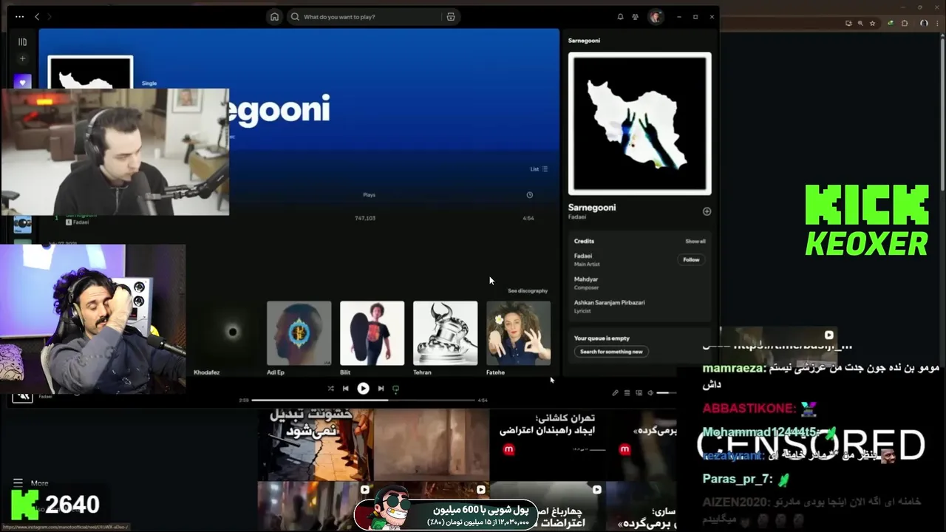946x532 pixels.
Task: Click Chrome install app icon in address bar
Action: tap(847, 24)
